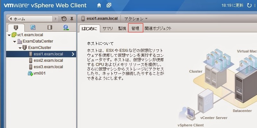257x128 pixels.
Task: Switch to the 管理 tab
Action: (x=135, y=28)
